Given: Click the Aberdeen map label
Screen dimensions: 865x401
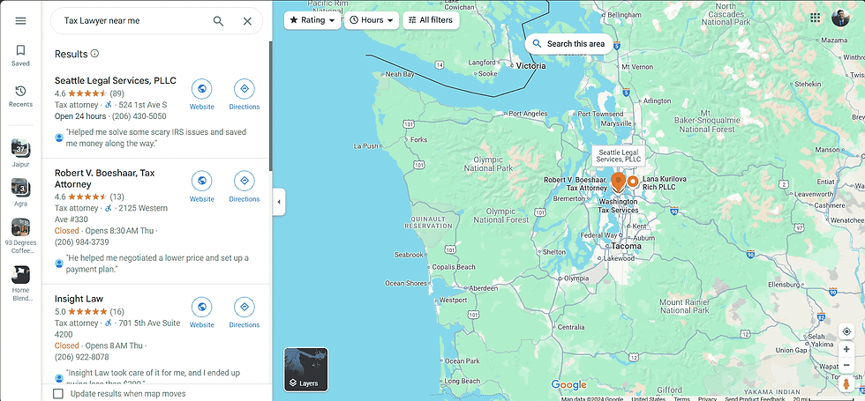Looking at the screenshot, I should (482, 288).
